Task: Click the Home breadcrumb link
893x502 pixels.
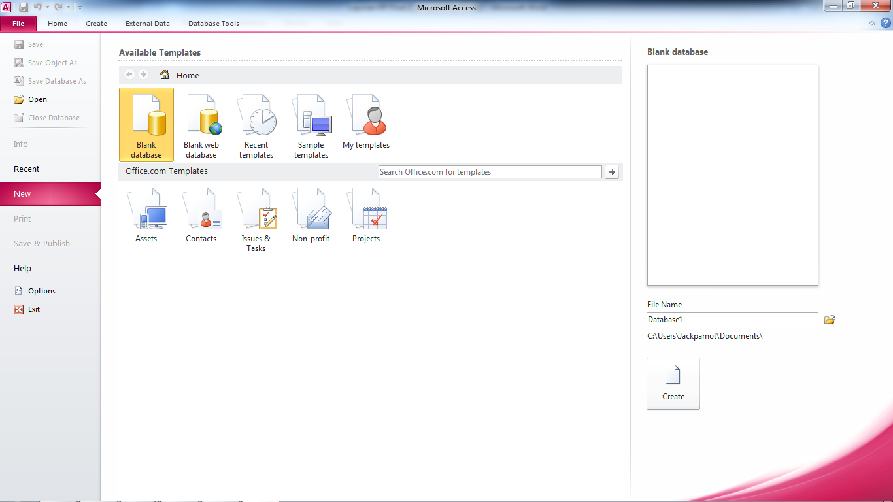Action: 188,75
